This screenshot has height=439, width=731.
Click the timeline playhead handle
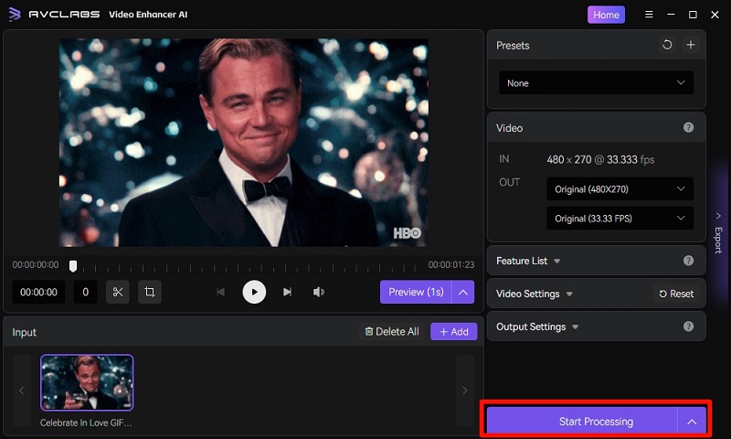[73, 266]
